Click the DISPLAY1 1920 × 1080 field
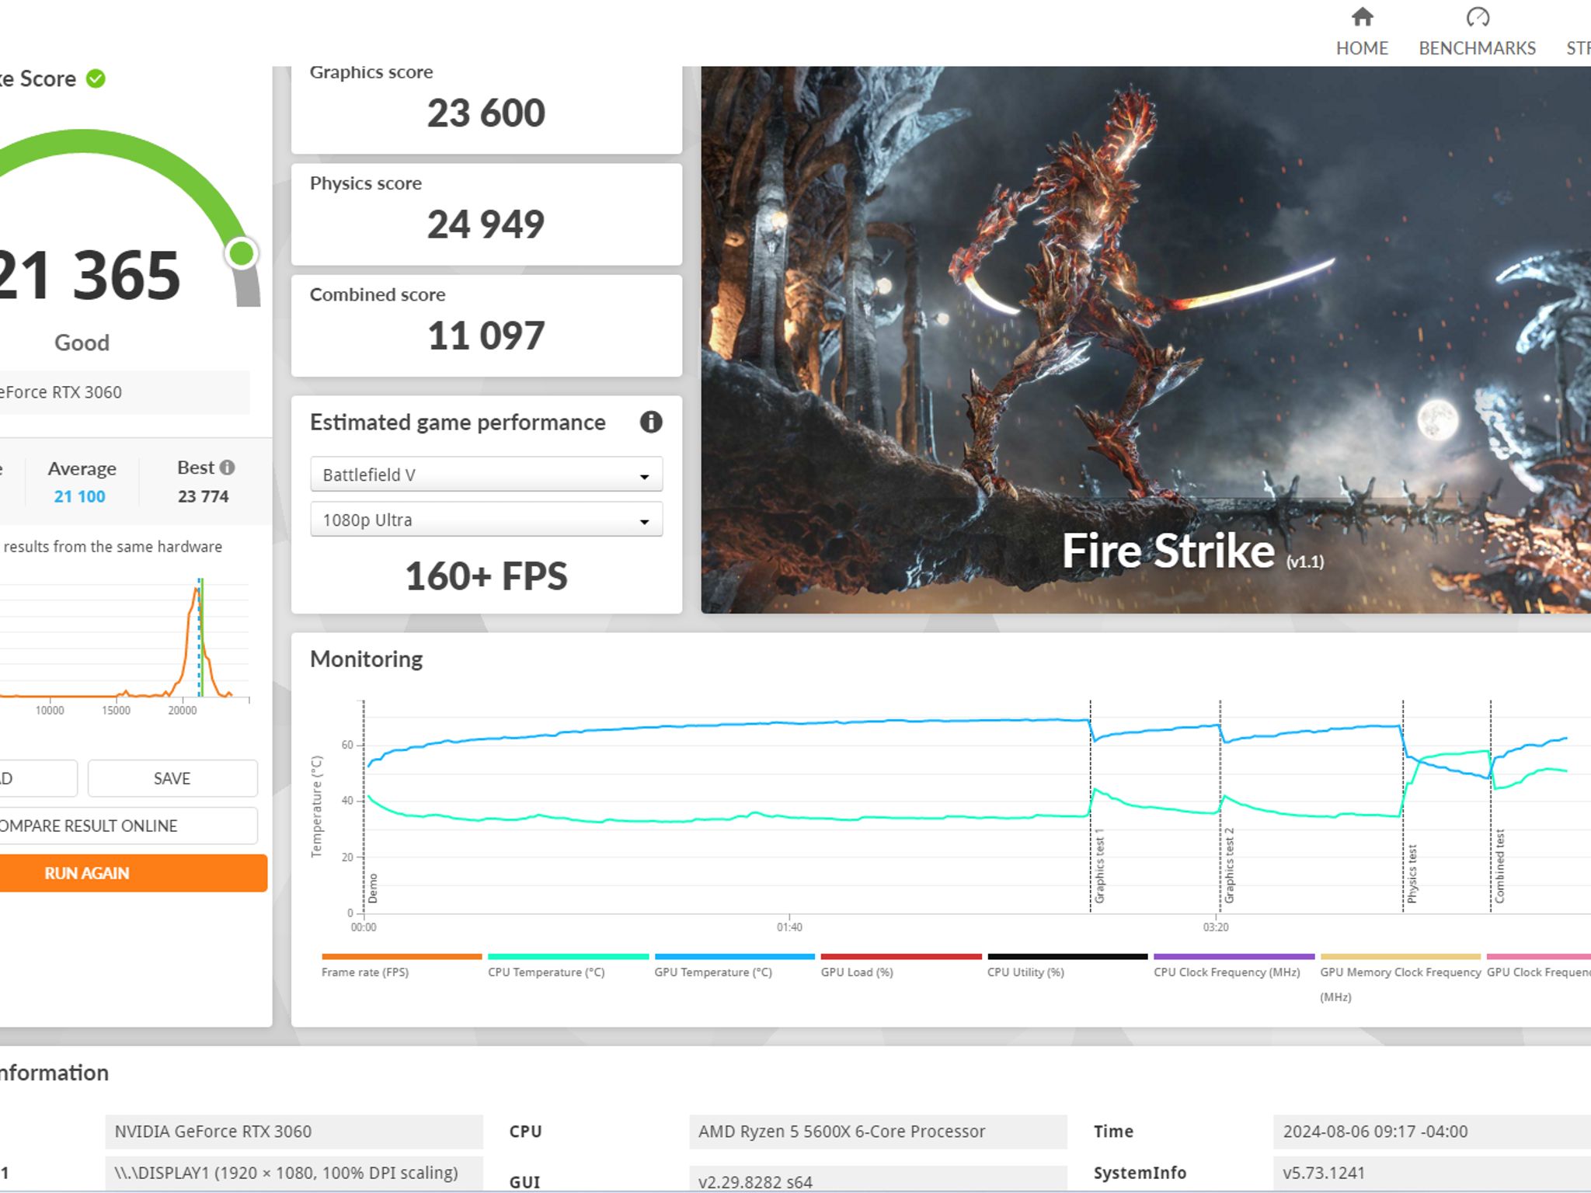The height and width of the screenshot is (1193, 1591). click(x=294, y=1173)
